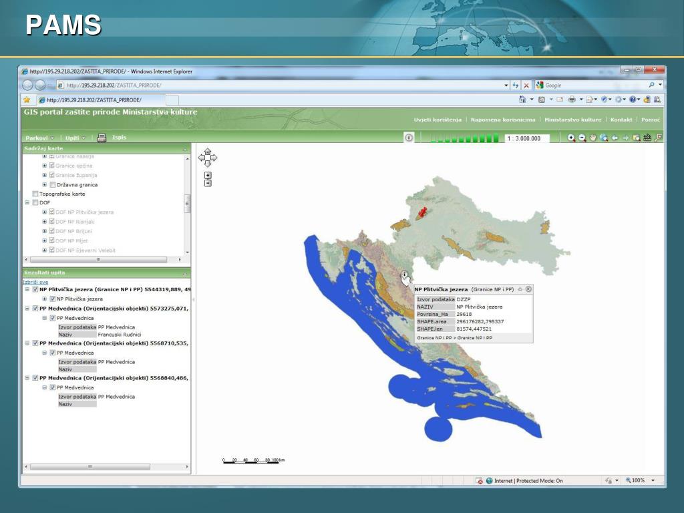Open the Ministarstvo kulture link
The width and height of the screenshot is (684, 513).
[572, 120]
